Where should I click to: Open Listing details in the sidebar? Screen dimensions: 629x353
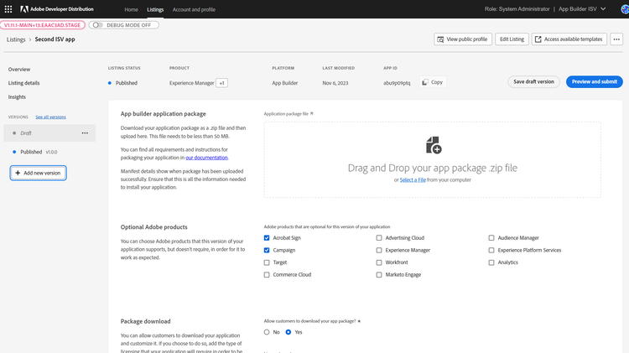click(x=24, y=83)
